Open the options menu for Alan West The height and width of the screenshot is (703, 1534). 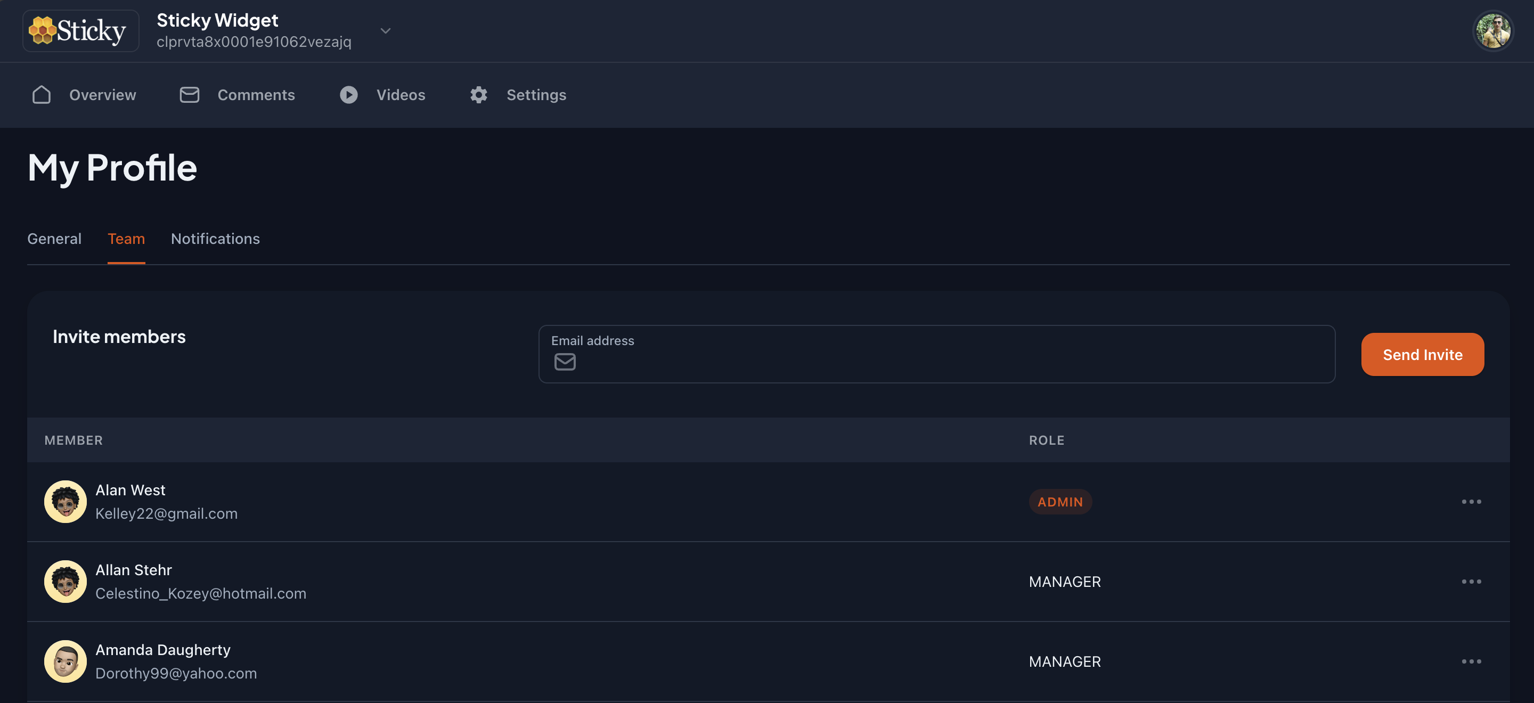[1471, 502]
